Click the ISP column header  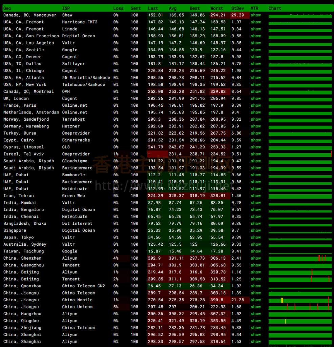click(66, 8)
